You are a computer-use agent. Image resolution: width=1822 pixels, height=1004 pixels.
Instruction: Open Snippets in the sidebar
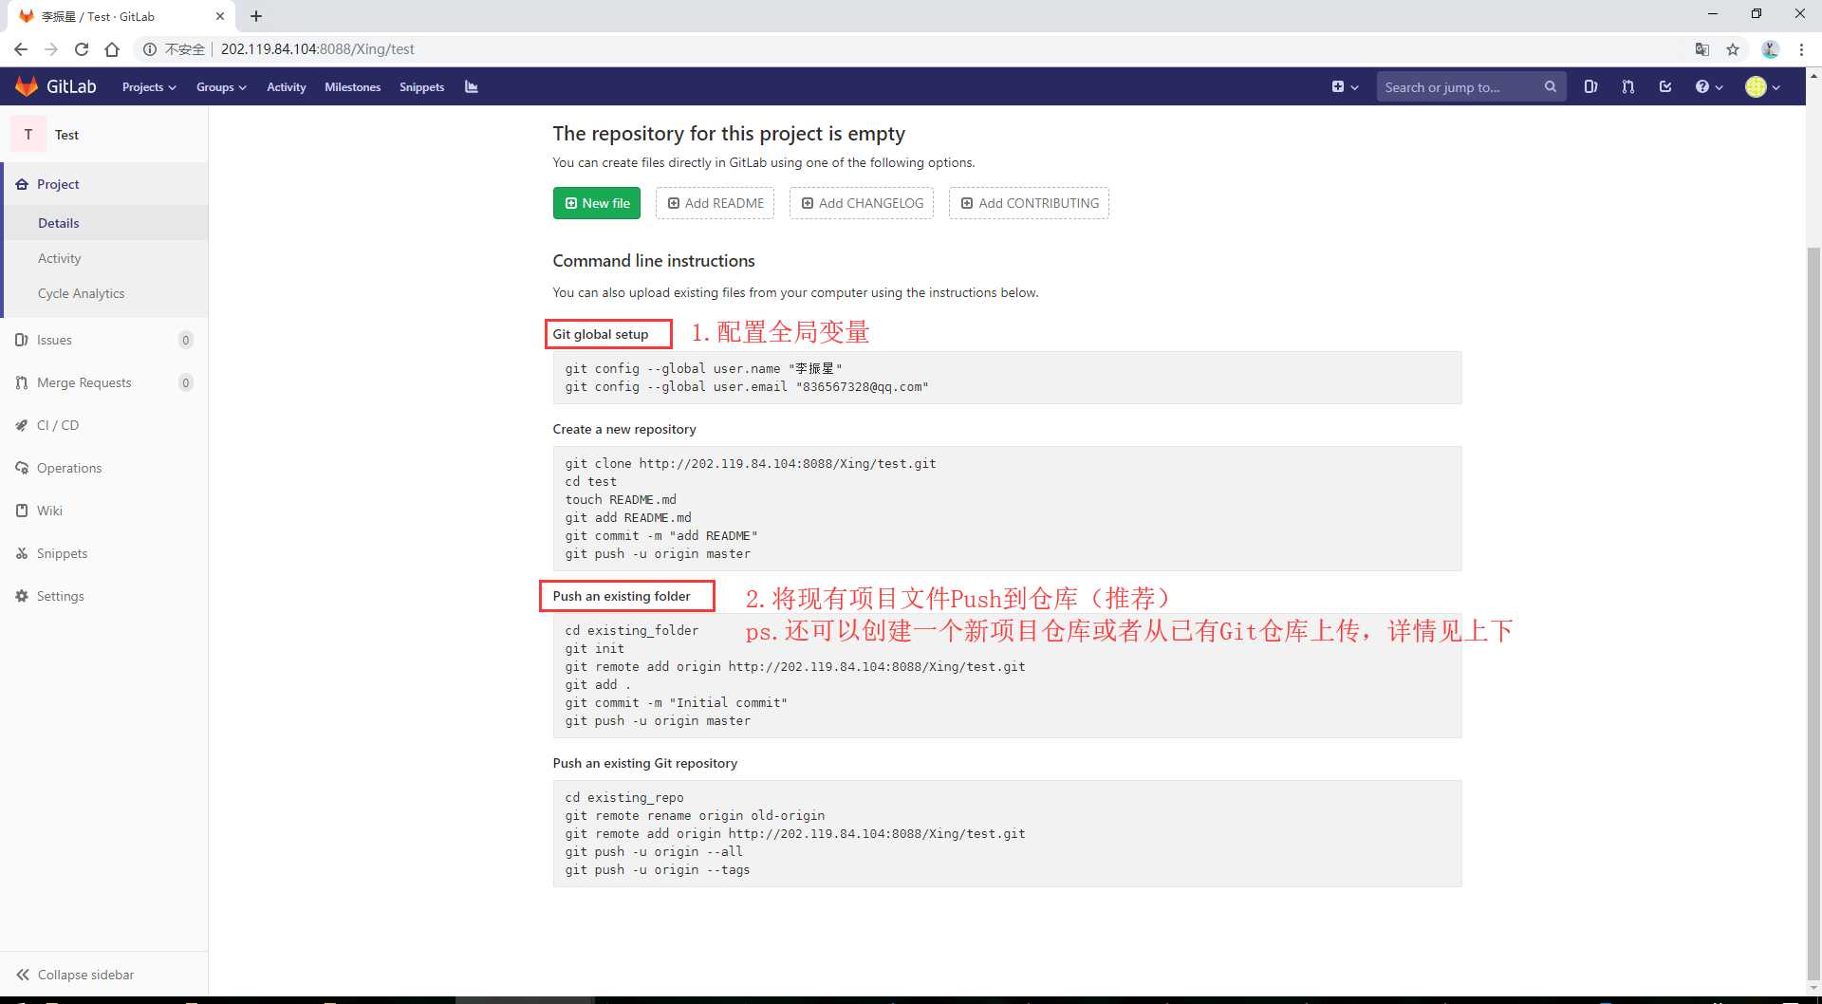(x=104, y=553)
